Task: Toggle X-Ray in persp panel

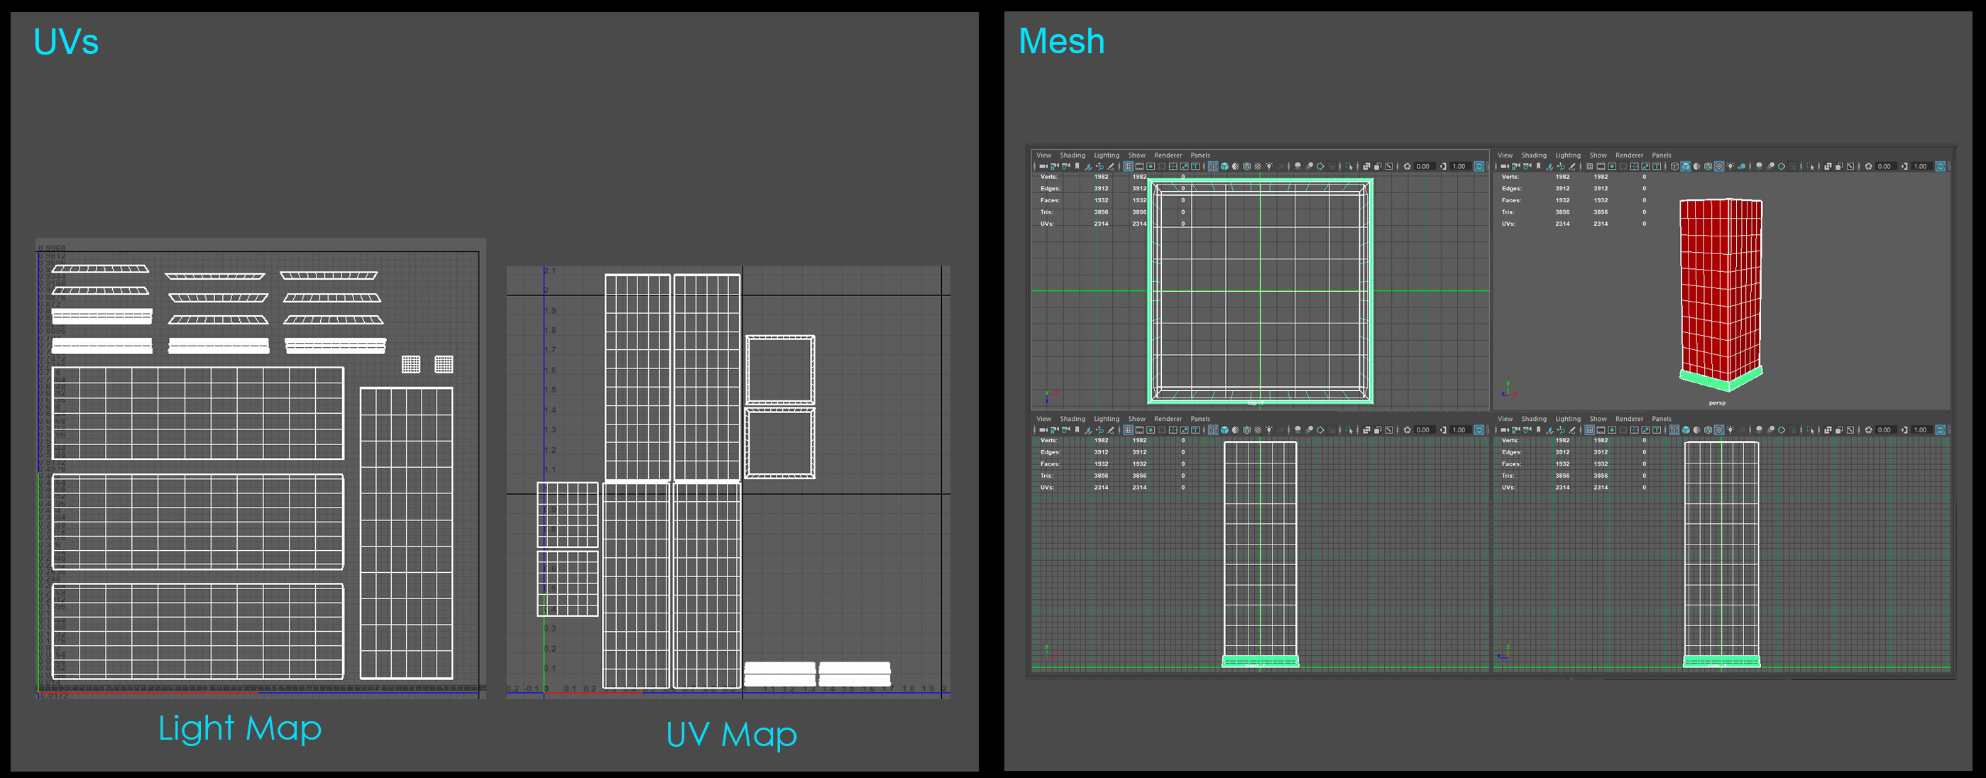Action: (x=1828, y=167)
